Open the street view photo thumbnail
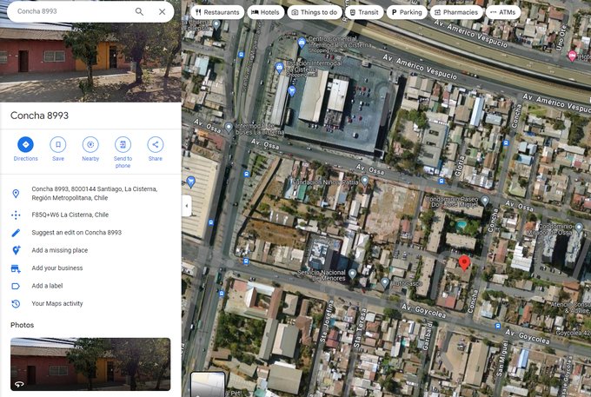The image size is (591, 397). 90,363
